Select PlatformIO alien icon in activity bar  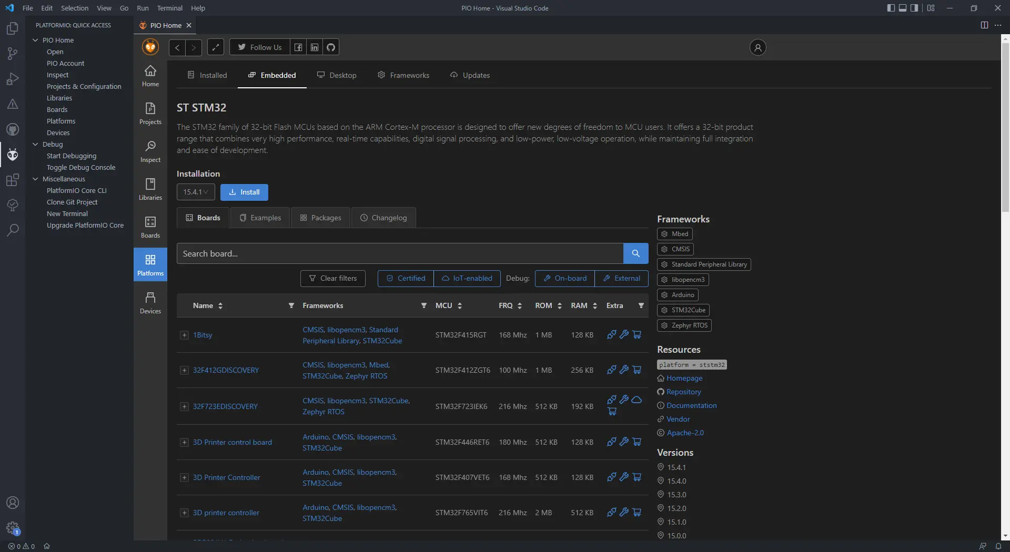13,155
